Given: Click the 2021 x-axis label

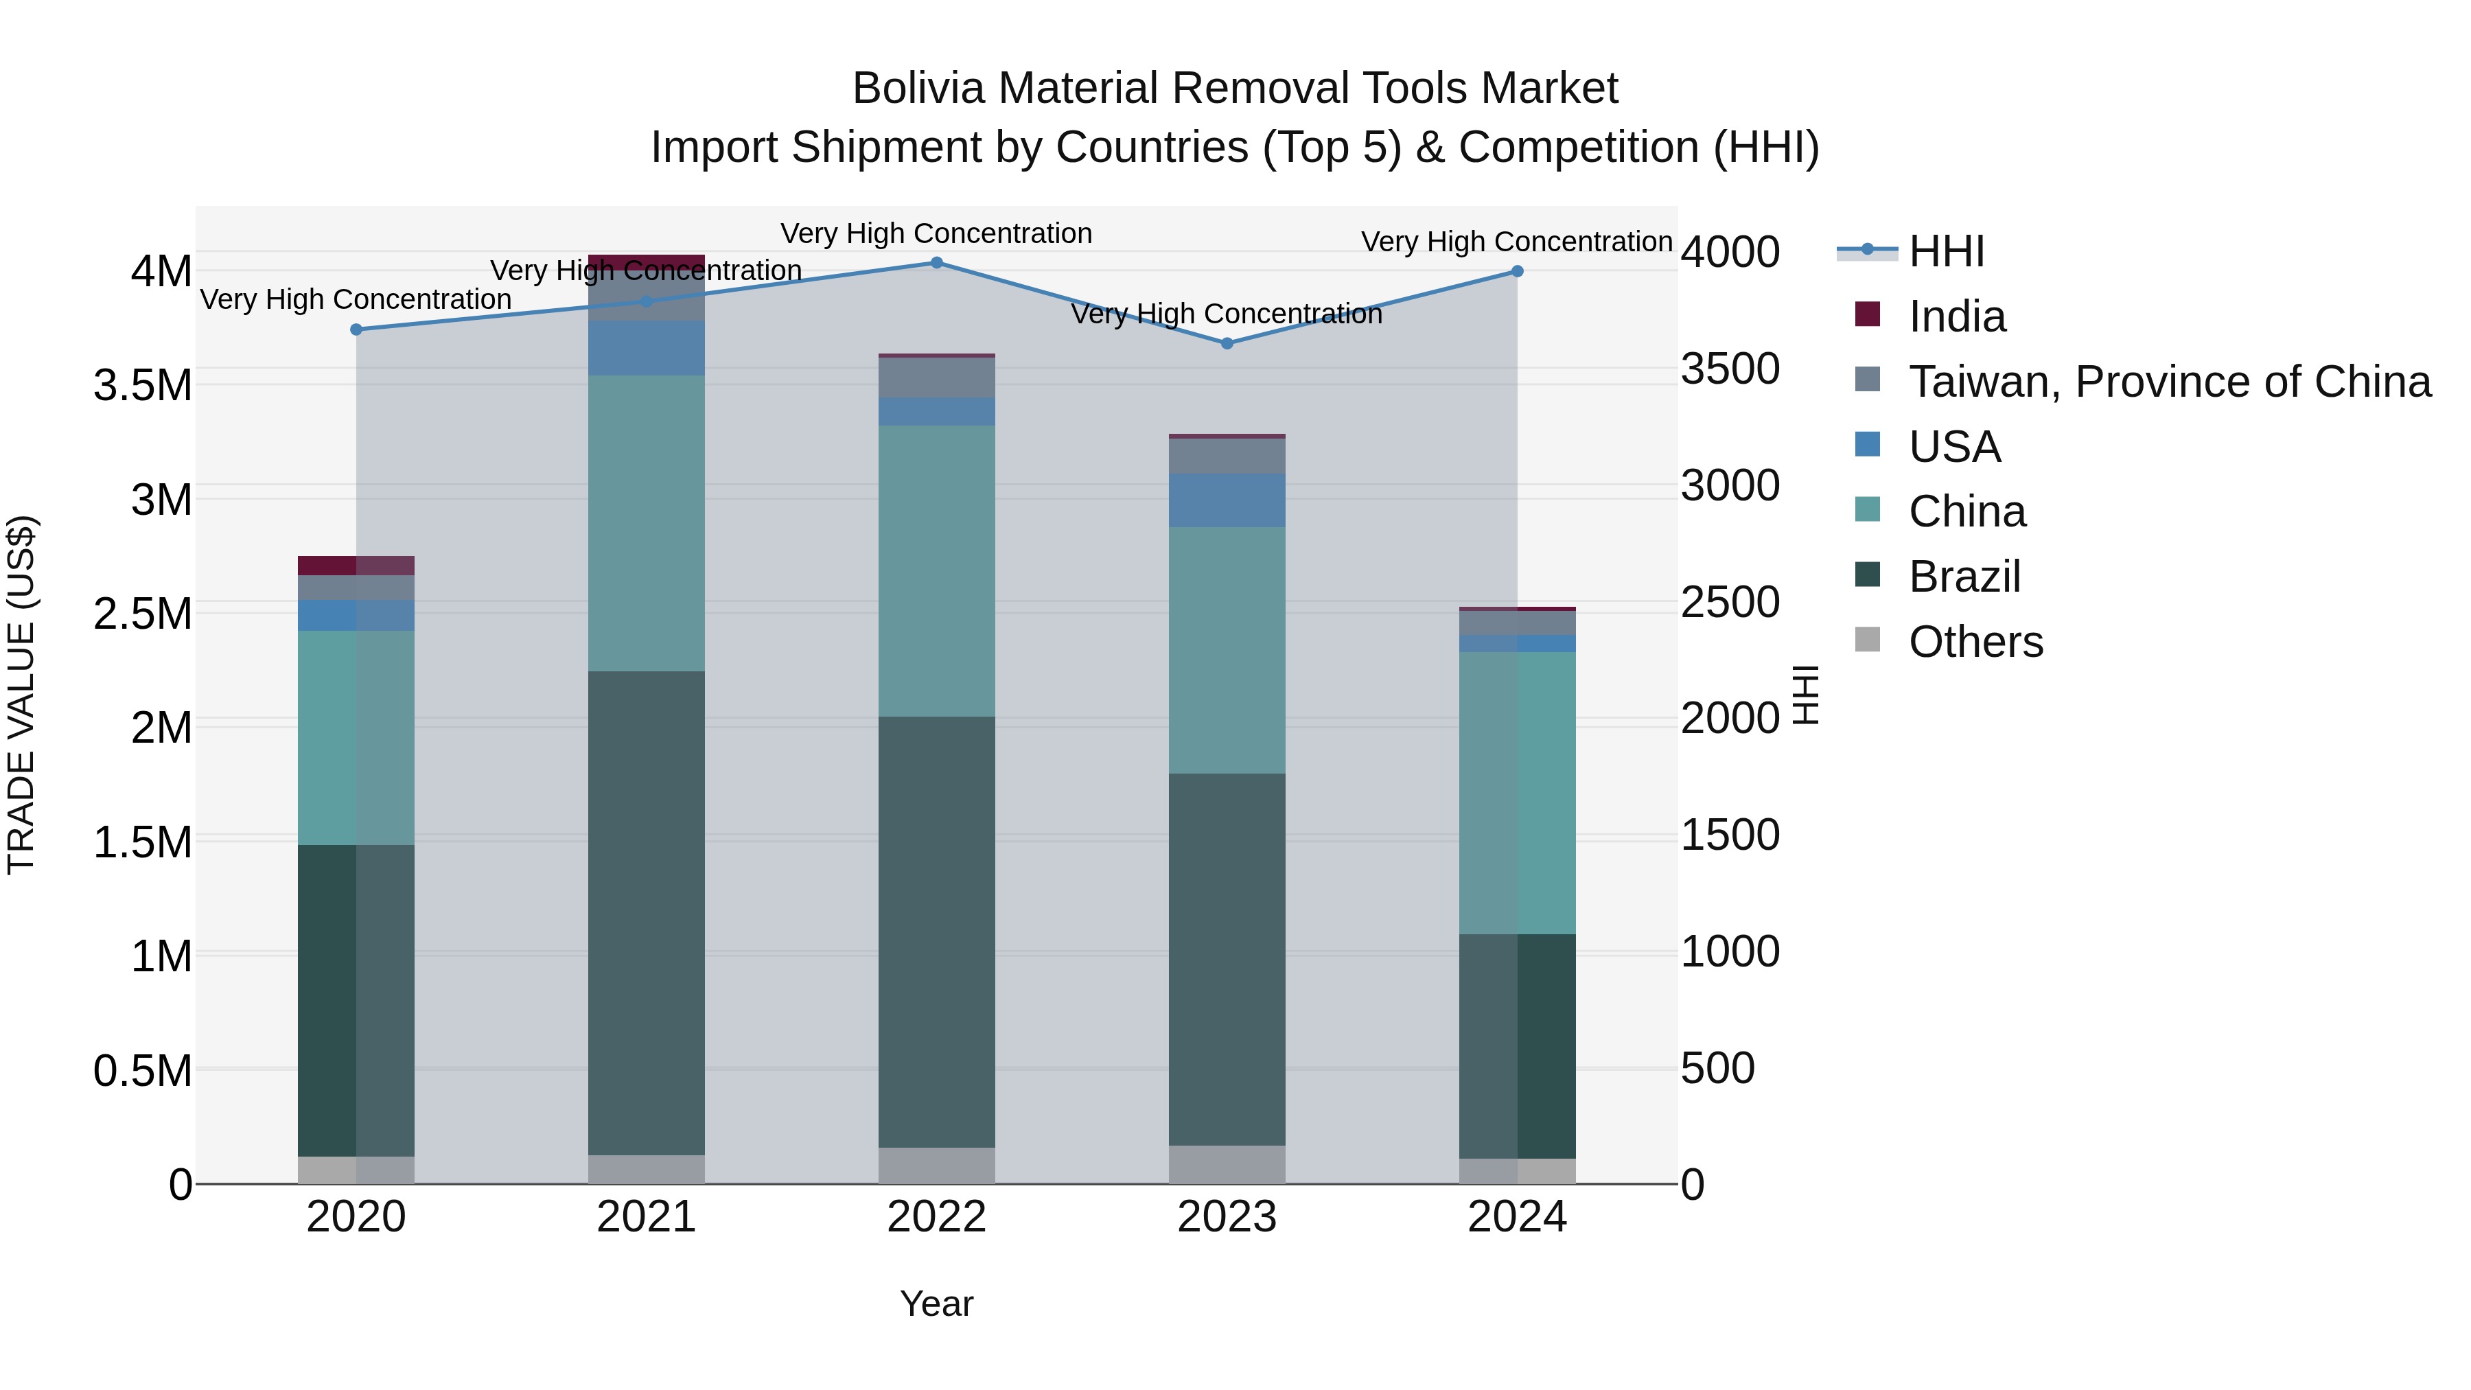Looking at the screenshot, I should [647, 1217].
